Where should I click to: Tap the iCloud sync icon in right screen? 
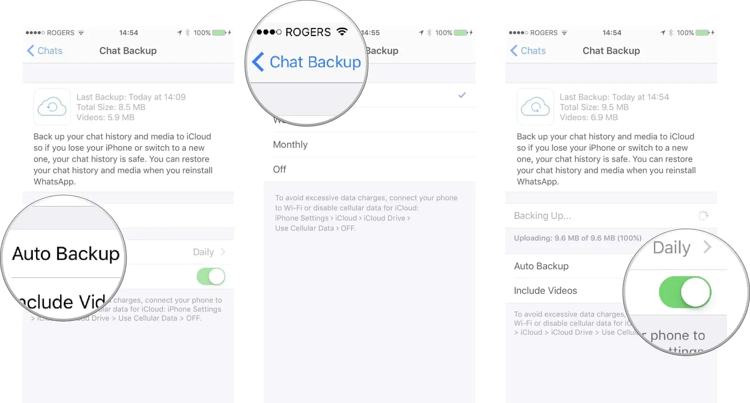[x=535, y=107]
